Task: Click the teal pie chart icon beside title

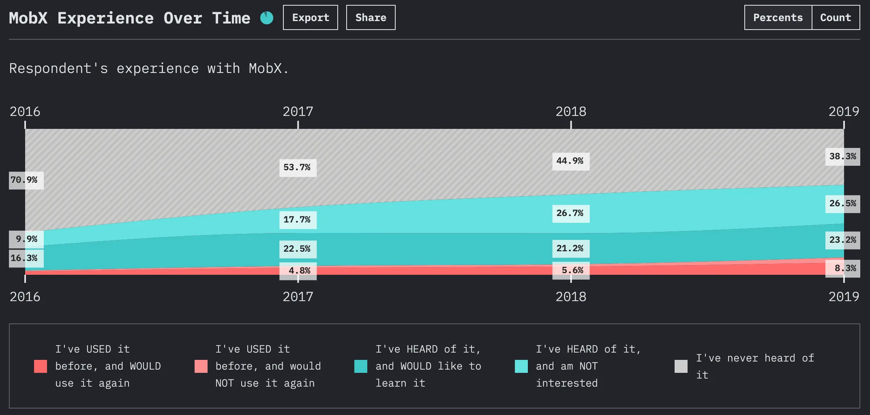Action: 267,18
